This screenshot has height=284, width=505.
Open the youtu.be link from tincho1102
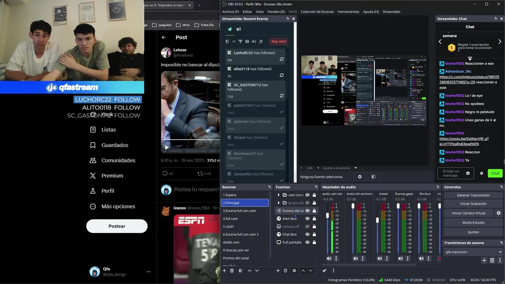click(x=464, y=141)
